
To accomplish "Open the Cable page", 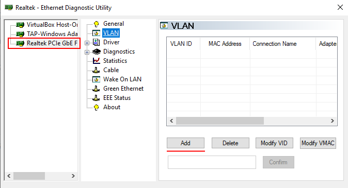I will pos(111,70).
